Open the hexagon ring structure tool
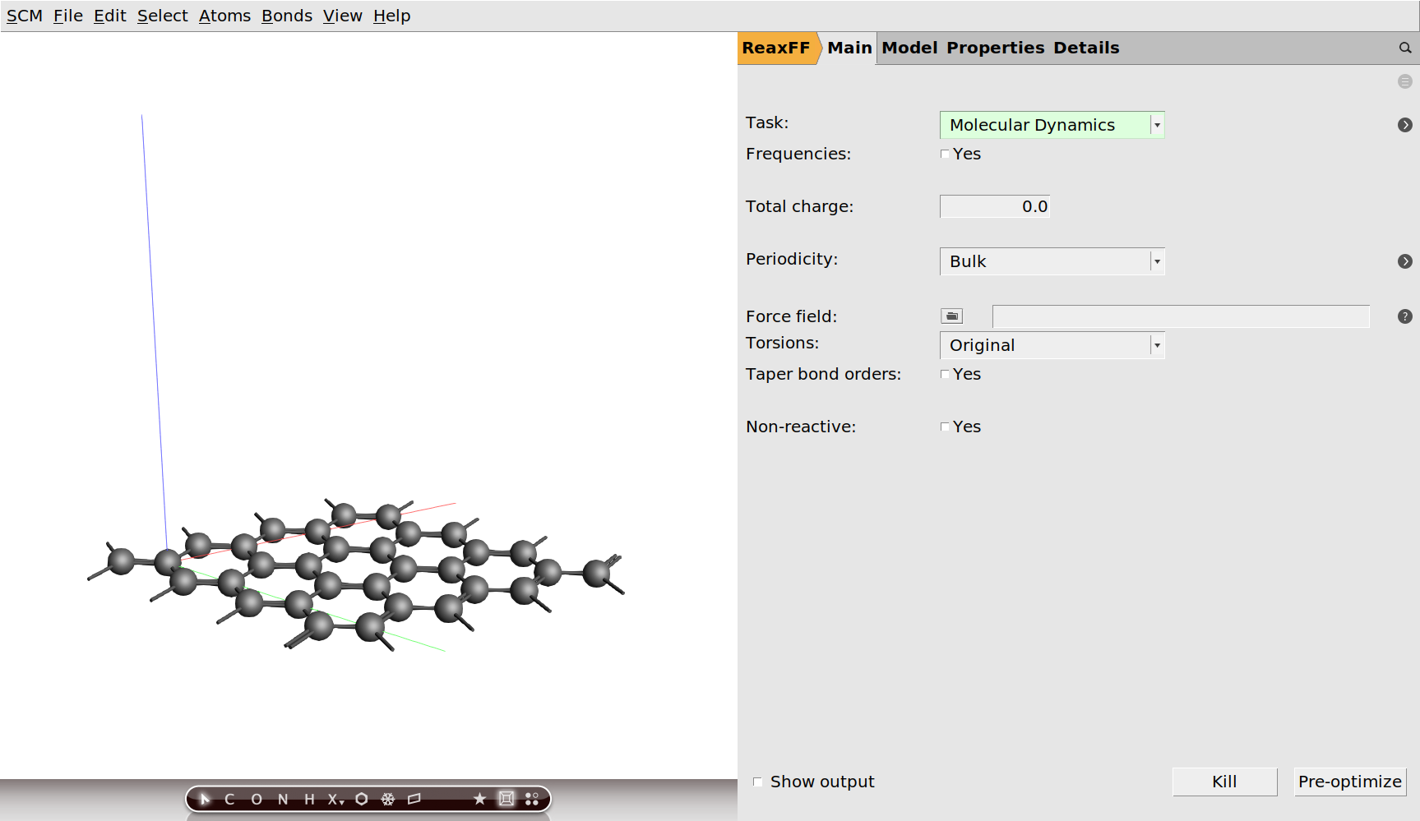This screenshot has height=821, width=1420. tap(361, 799)
